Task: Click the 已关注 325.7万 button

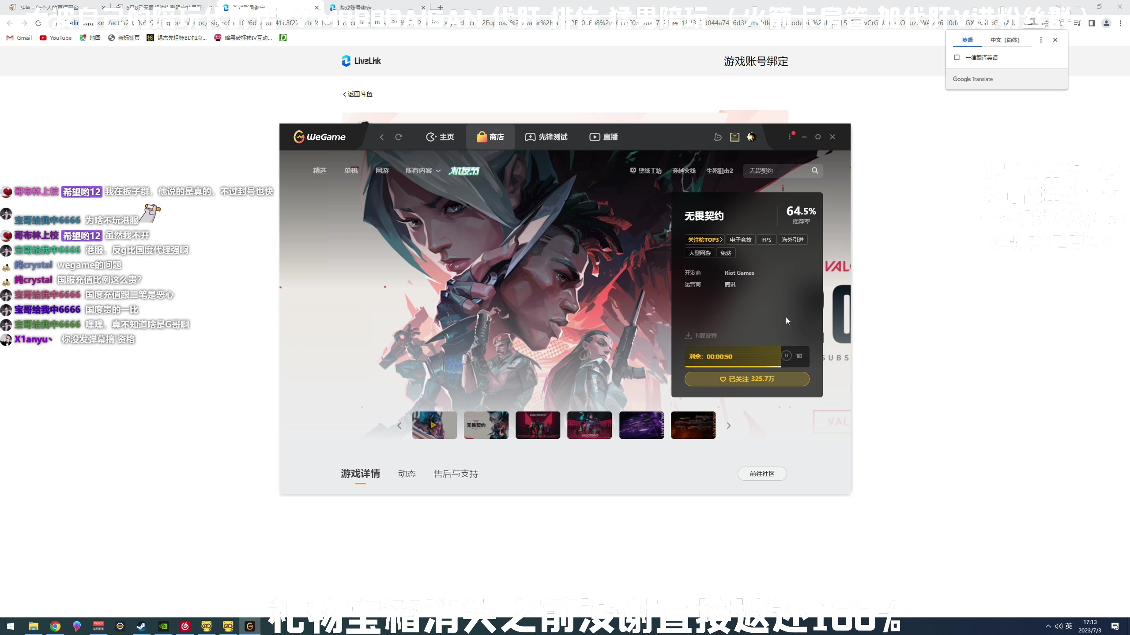Action: pyautogui.click(x=747, y=379)
